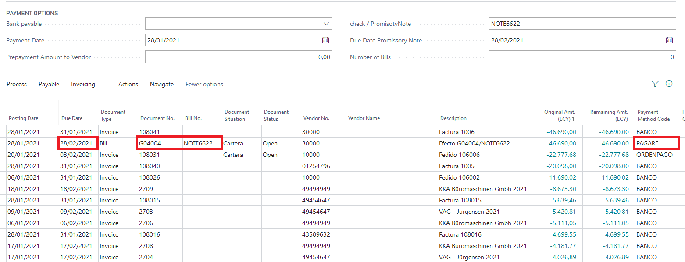Viewport: 685px width, 262px height.
Task: Click Fewer options
Action: (204, 84)
